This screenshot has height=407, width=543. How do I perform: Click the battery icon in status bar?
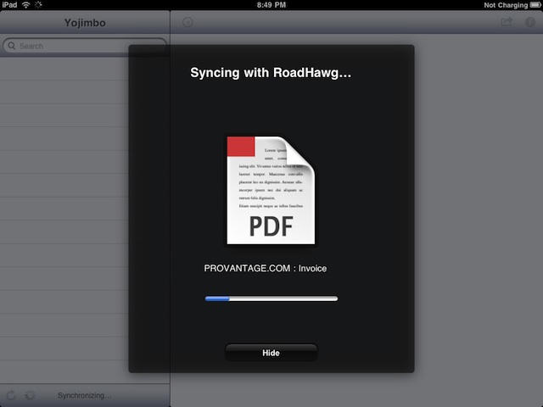click(535, 5)
